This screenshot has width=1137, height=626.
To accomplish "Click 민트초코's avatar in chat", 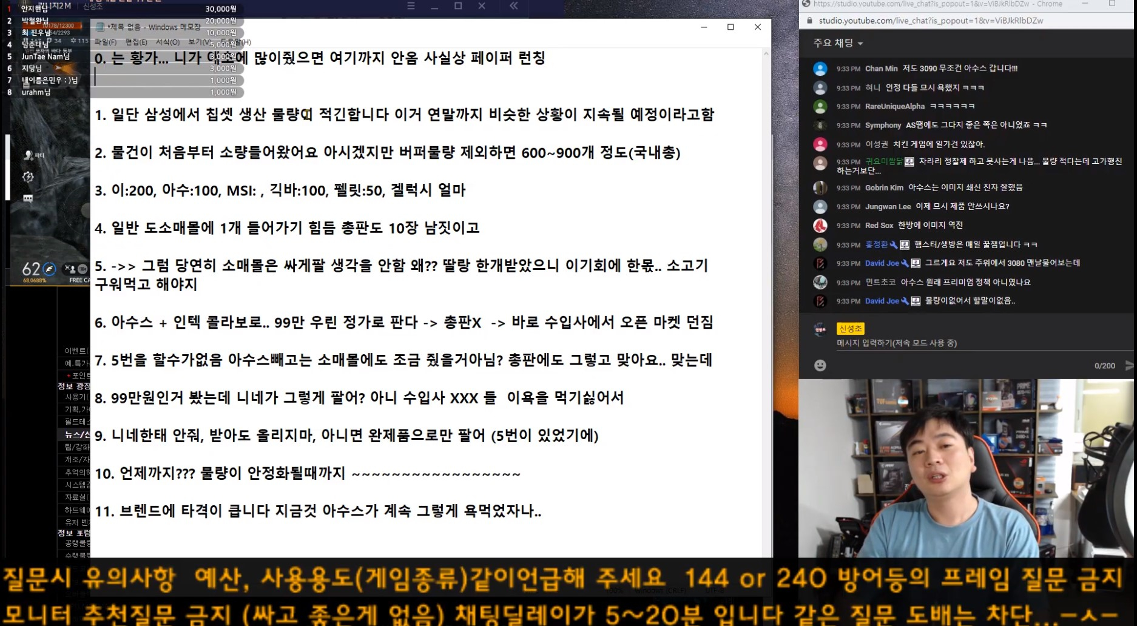I will [x=820, y=282].
